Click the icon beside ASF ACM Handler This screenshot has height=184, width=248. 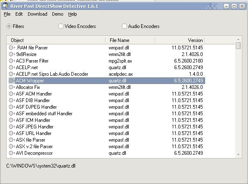click(12, 94)
